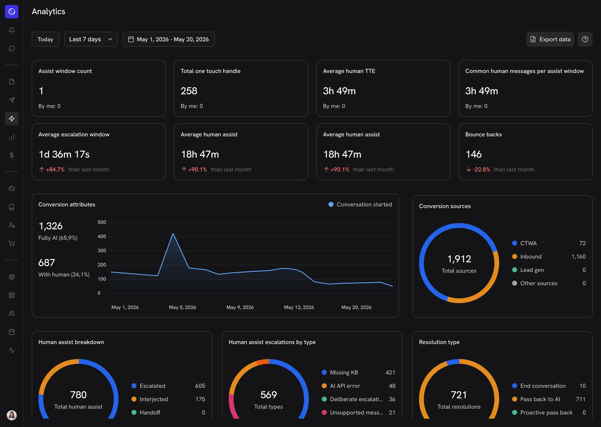
Task: Open notifications bell icon
Action: (12, 30)
